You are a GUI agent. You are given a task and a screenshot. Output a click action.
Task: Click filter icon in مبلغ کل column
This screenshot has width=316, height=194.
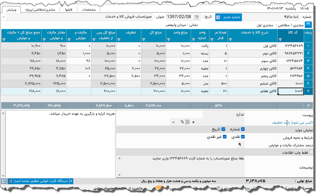coord(144,40)
